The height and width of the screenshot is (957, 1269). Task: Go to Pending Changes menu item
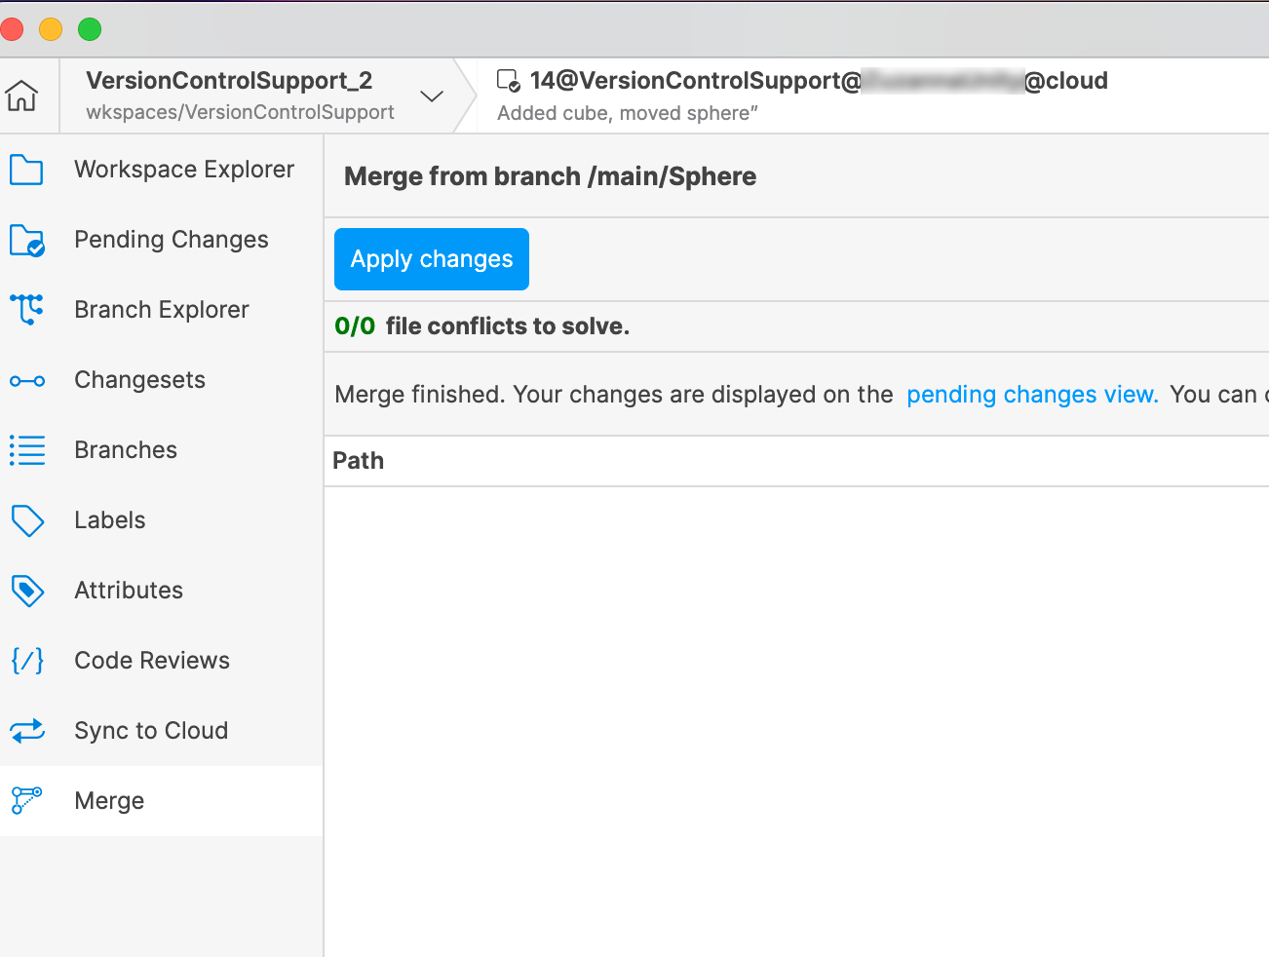tap(171, 240)
